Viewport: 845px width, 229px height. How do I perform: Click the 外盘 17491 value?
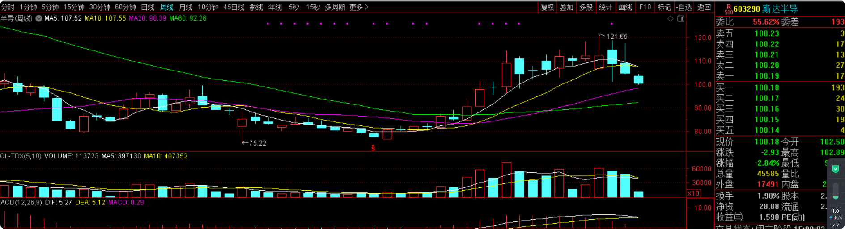[x=768, y=184]
